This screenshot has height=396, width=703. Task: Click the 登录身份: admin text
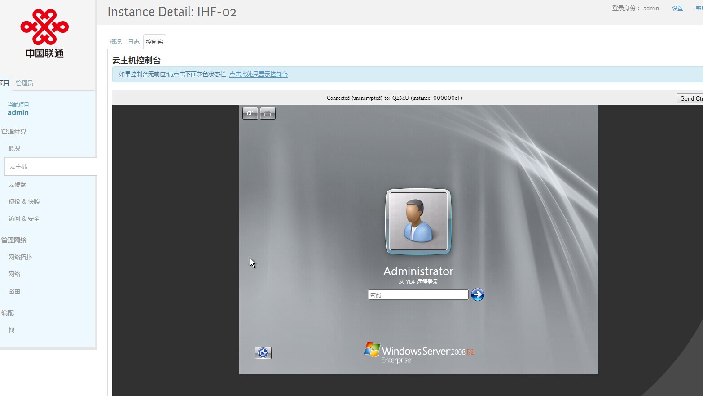tap(635, 8)
